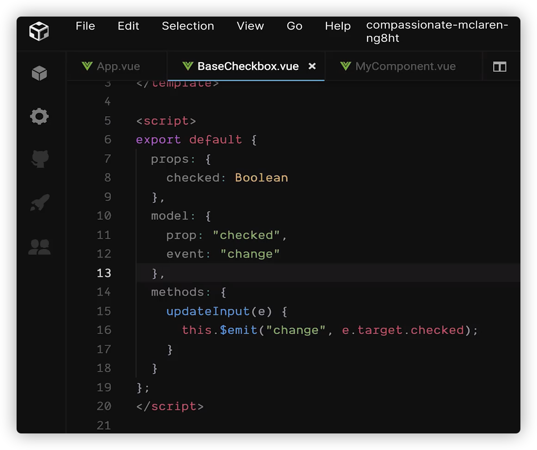The image size is (537, 450).
Task: Click the "change" string on line 12
Action: tap(250, 254)
